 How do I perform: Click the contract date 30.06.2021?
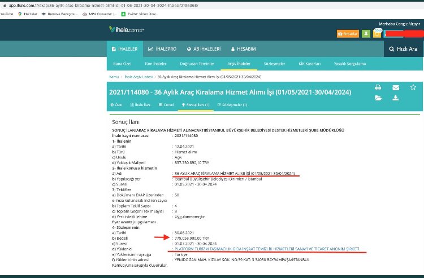coord(184,233)
